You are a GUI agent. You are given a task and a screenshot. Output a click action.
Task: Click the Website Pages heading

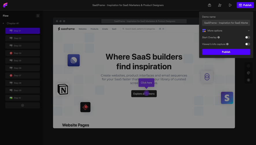(x=75, y=125)
